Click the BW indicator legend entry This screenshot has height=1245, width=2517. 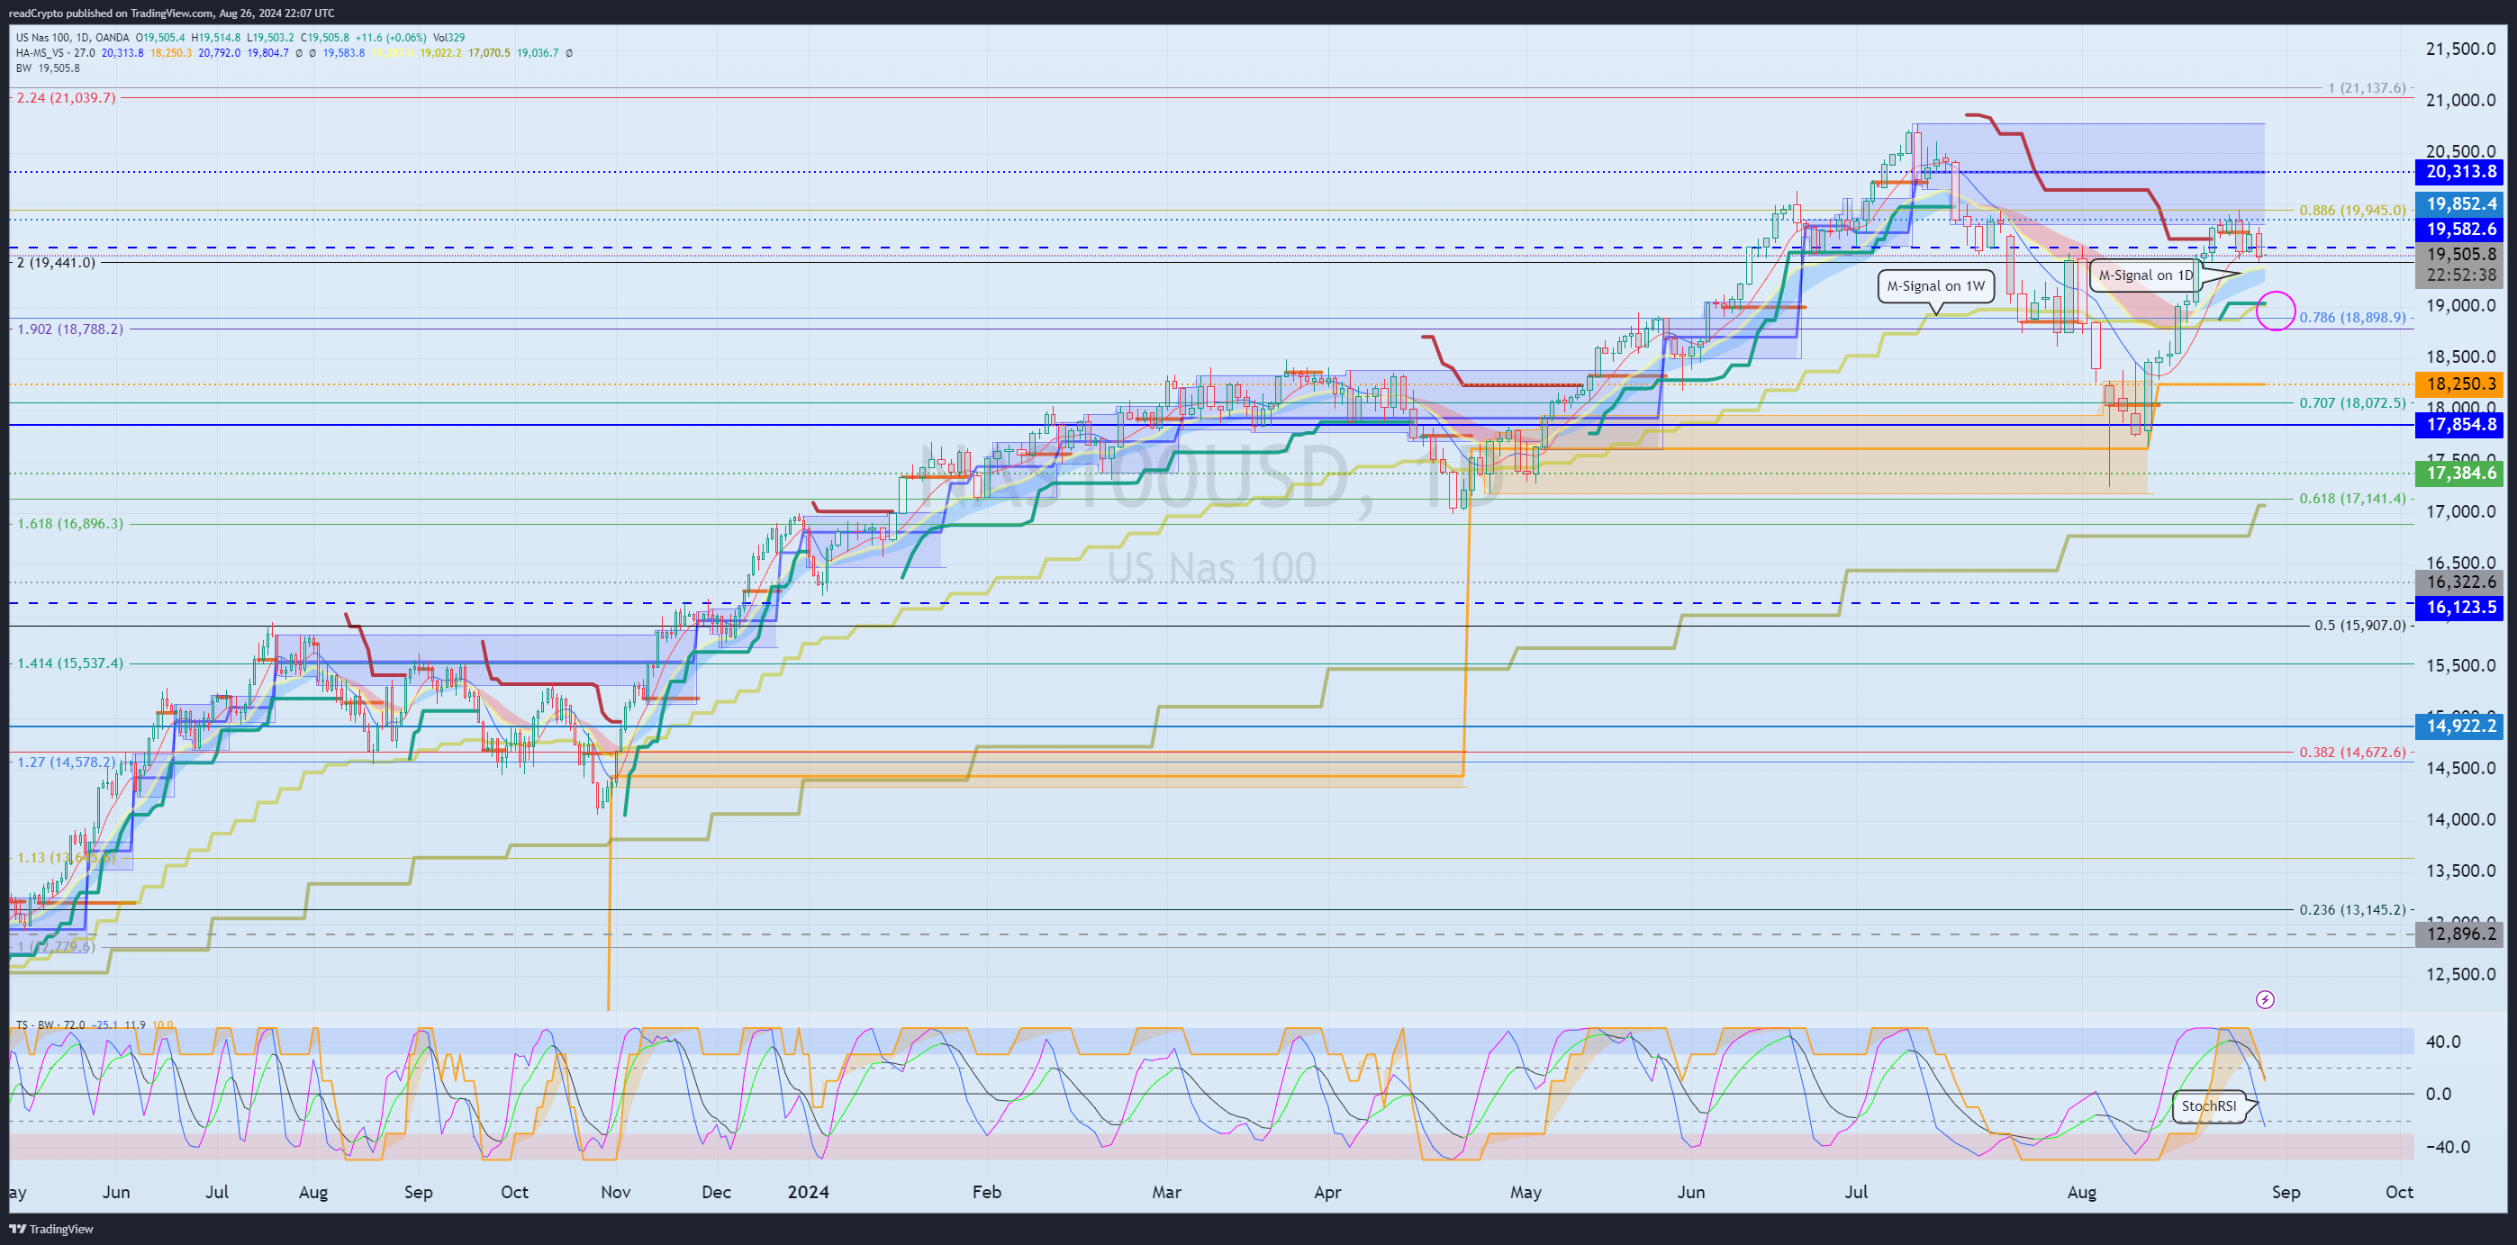(48, 68)
